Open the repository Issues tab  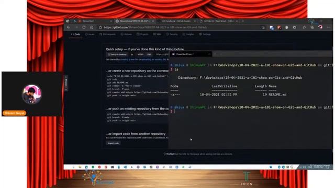point(90,34)
